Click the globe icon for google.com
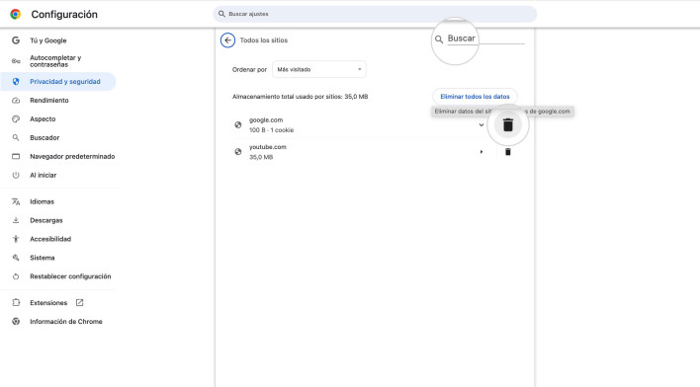Viewport: 700px width, 387px height. tap(238, 124)
